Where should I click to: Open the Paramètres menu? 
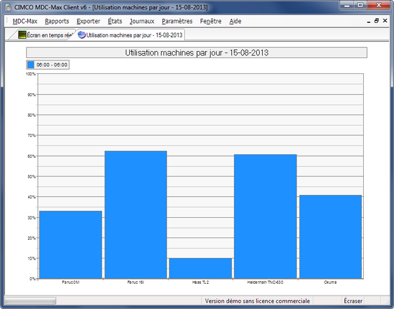(177, 21)
